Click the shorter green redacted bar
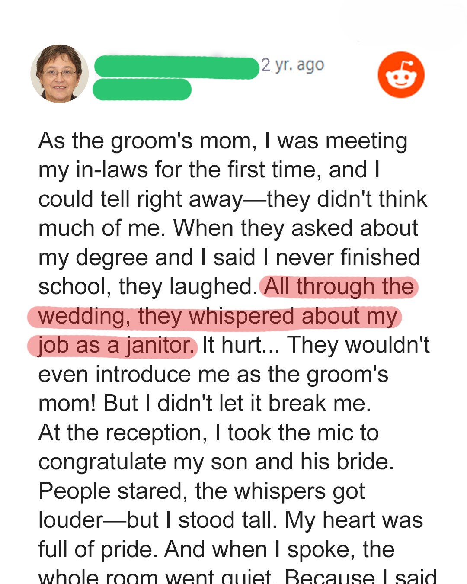The height and width of the screenshot is (584, 467). coord(142,90)
